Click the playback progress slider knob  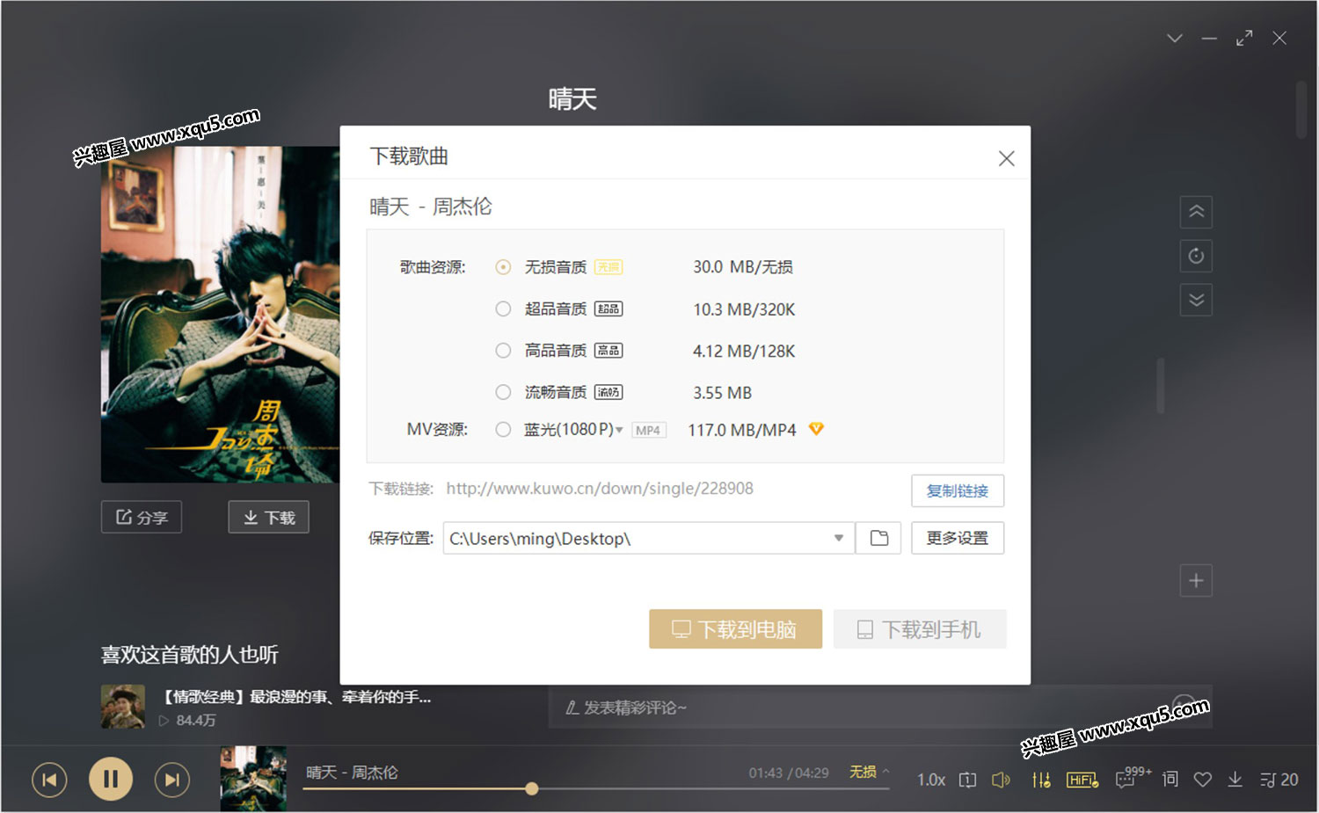pos(532,788)
